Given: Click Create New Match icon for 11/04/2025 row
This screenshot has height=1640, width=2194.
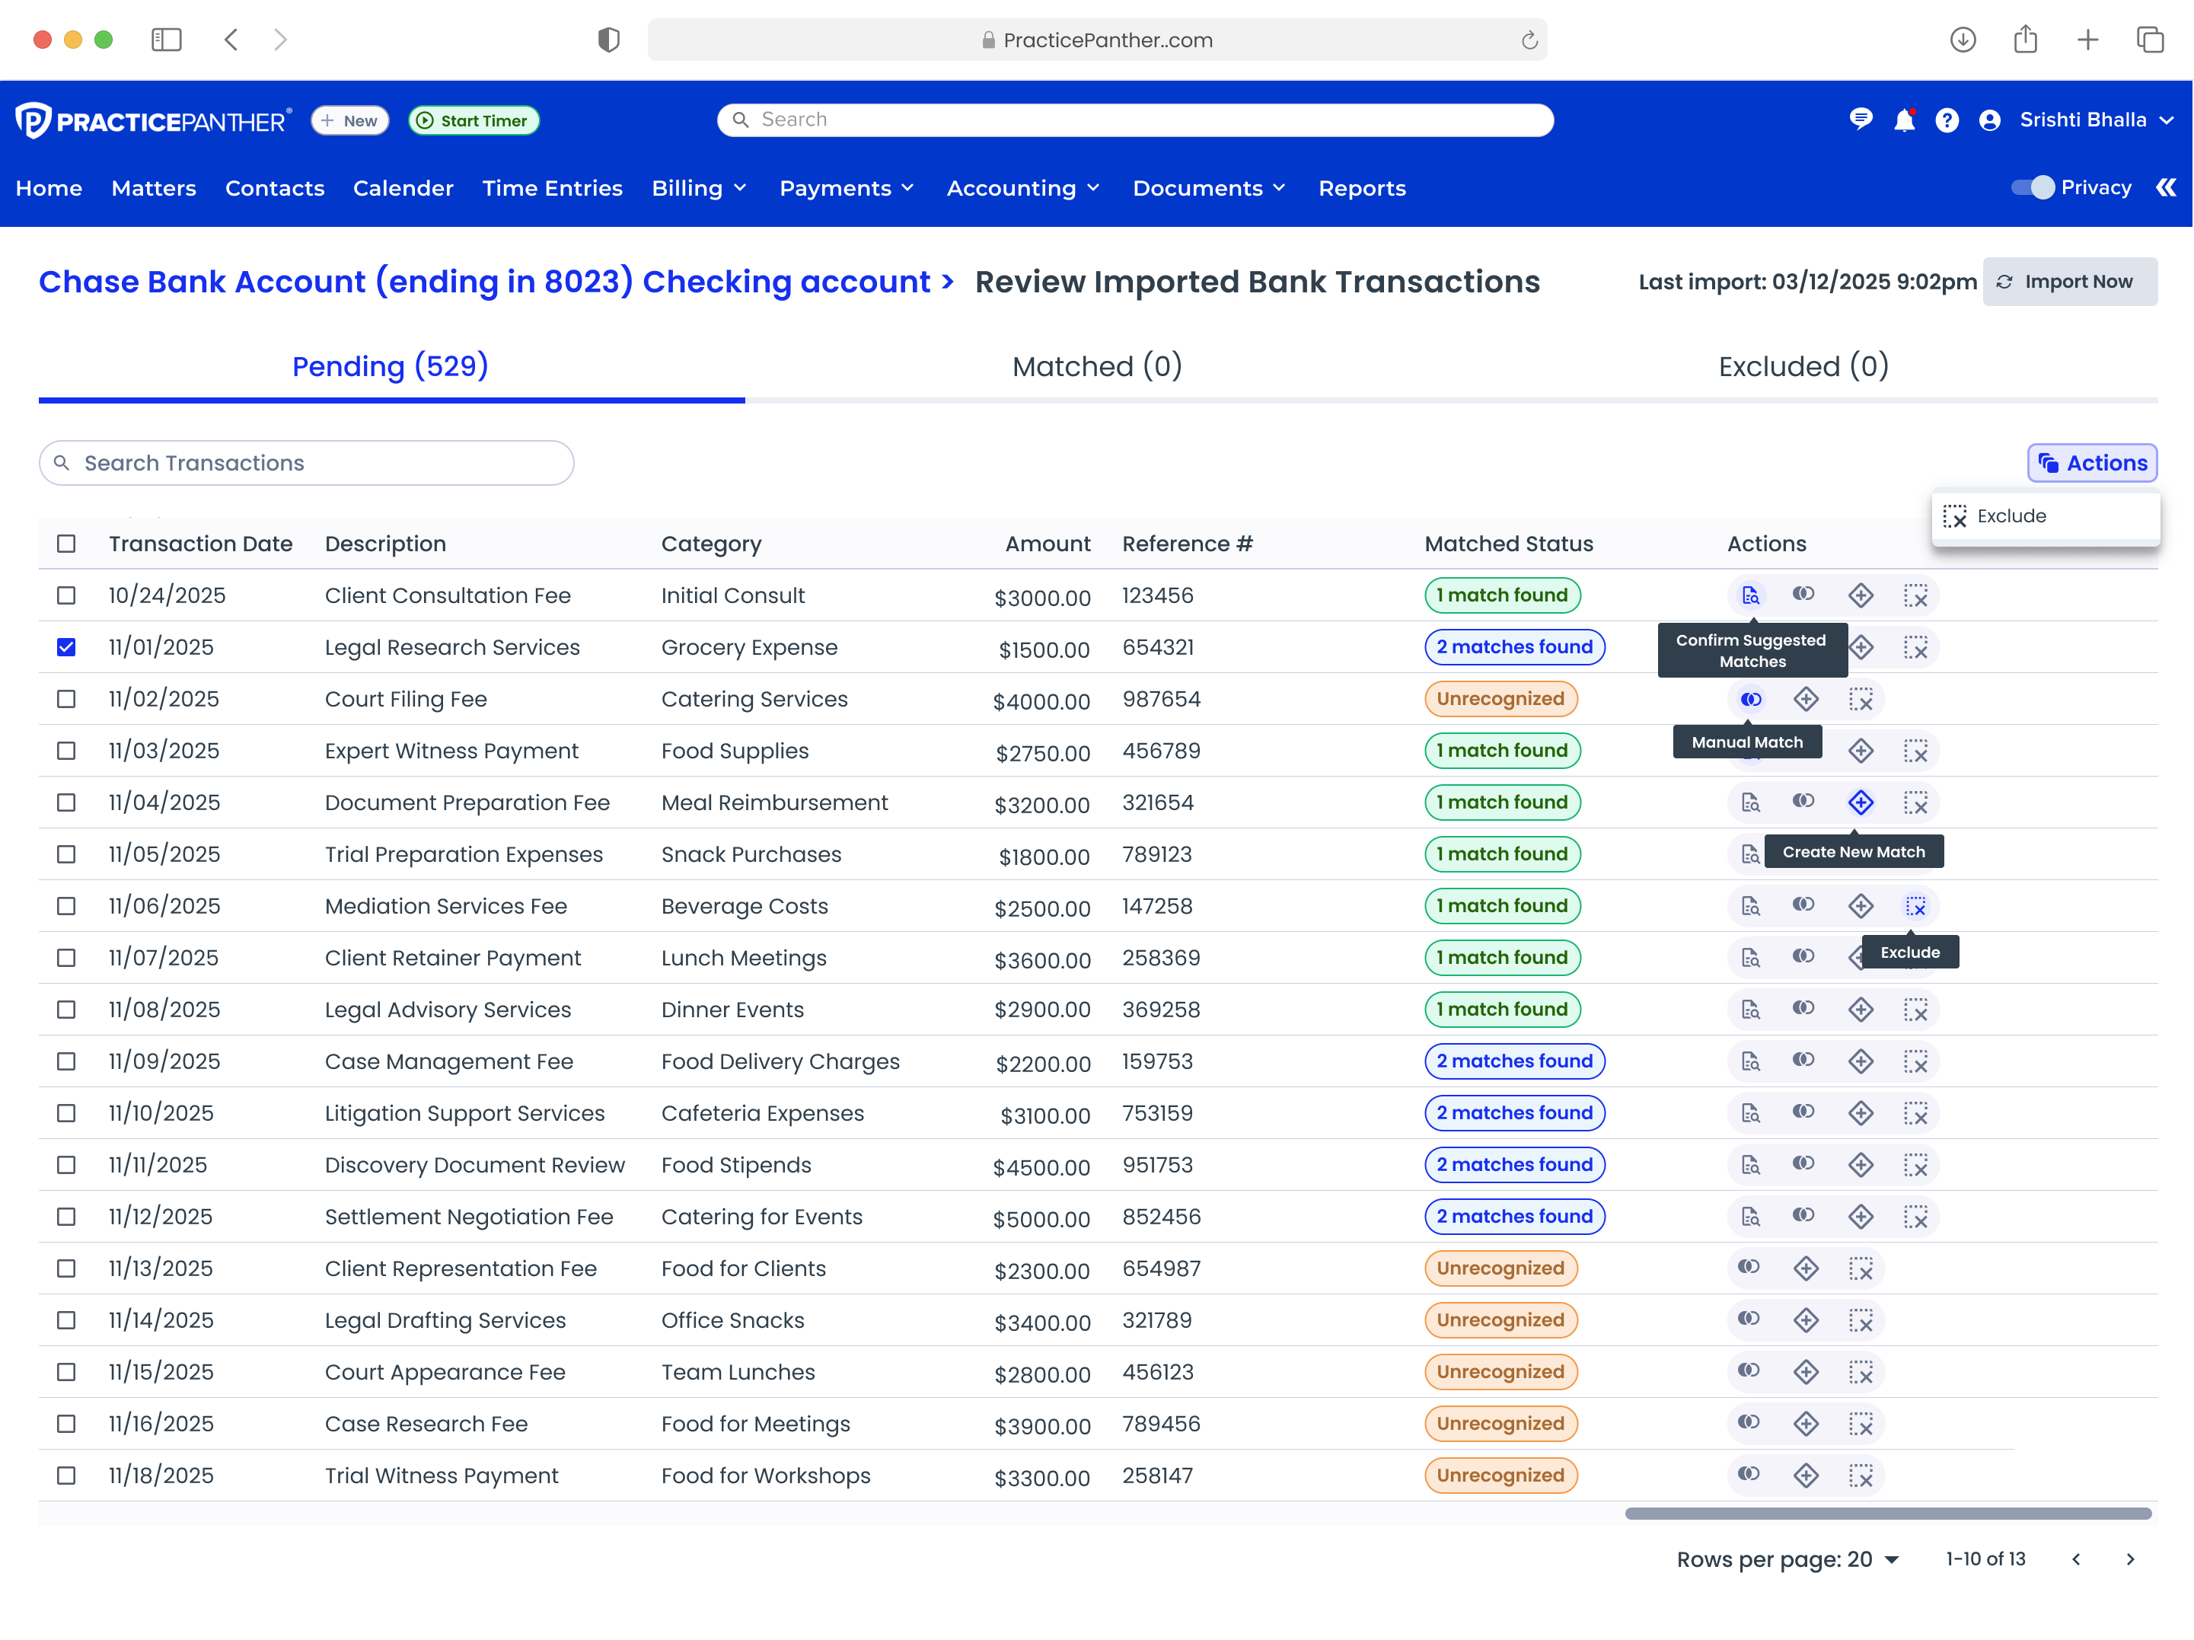Looking at the screenshot, I should (x=1860, y=802).
